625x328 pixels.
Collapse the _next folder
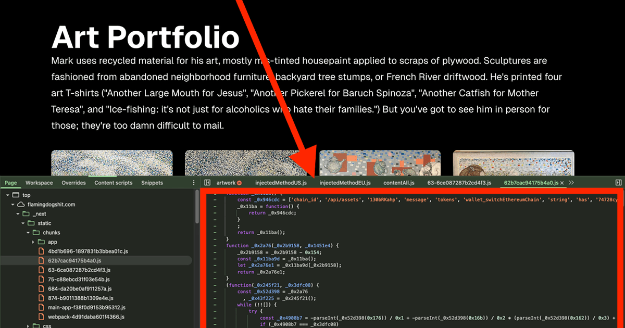click(x=18, y=213)
